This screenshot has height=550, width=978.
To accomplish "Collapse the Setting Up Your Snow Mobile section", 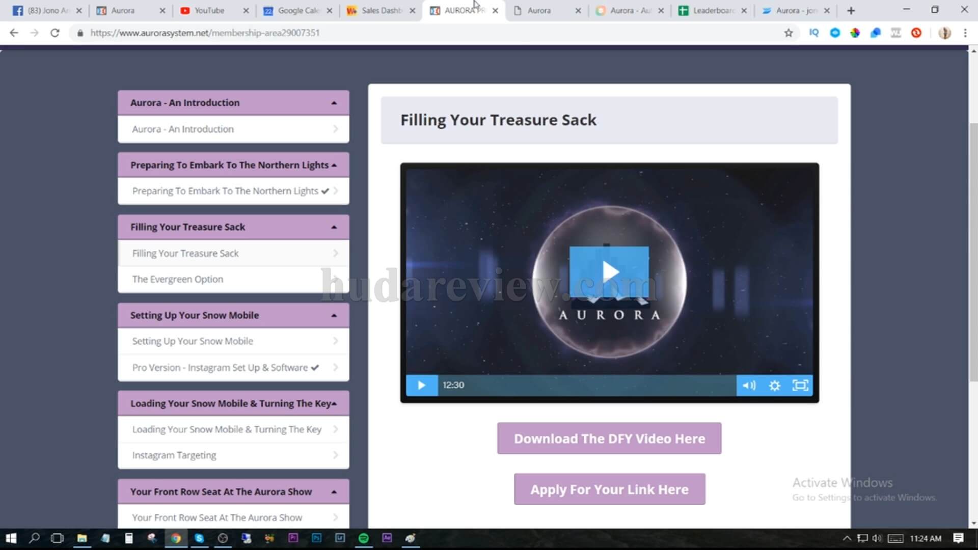I will 233,315.
